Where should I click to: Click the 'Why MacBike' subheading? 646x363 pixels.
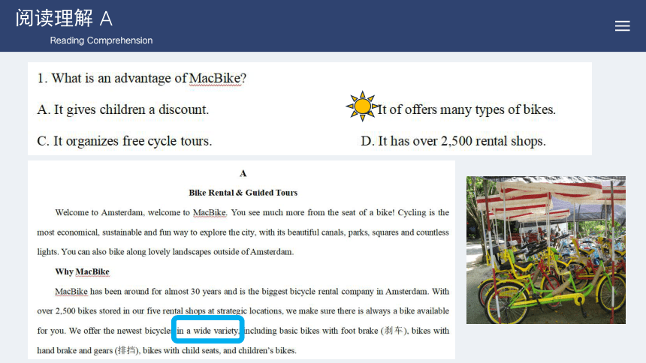[82, 271]
